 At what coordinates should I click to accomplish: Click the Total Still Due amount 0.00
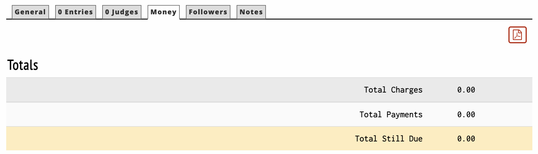click(x=466, y=139)
